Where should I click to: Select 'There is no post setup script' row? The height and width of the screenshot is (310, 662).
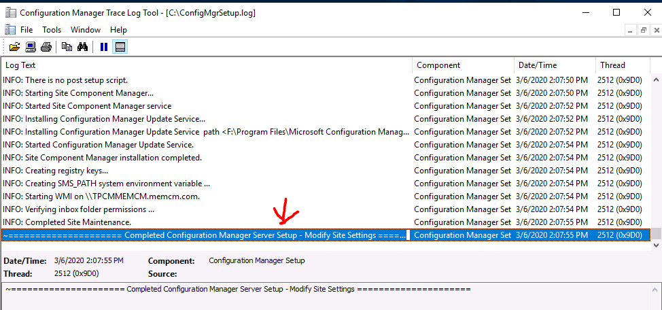click(326, 80)
